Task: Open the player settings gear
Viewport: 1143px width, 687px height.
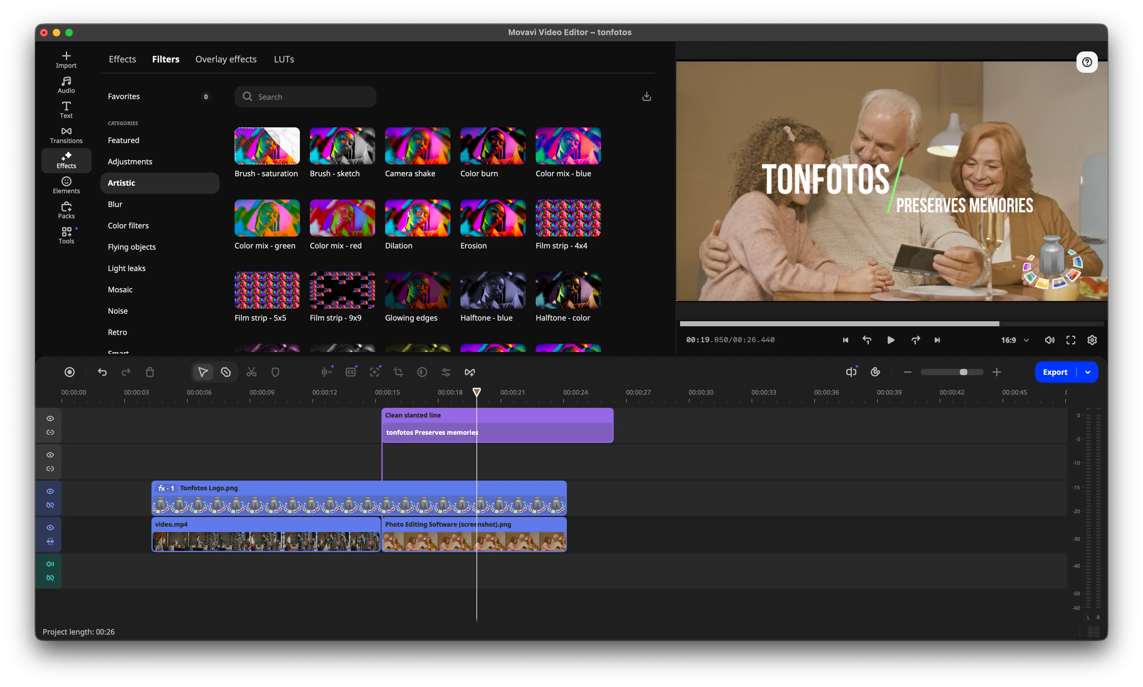Action: coord(1092,340)
